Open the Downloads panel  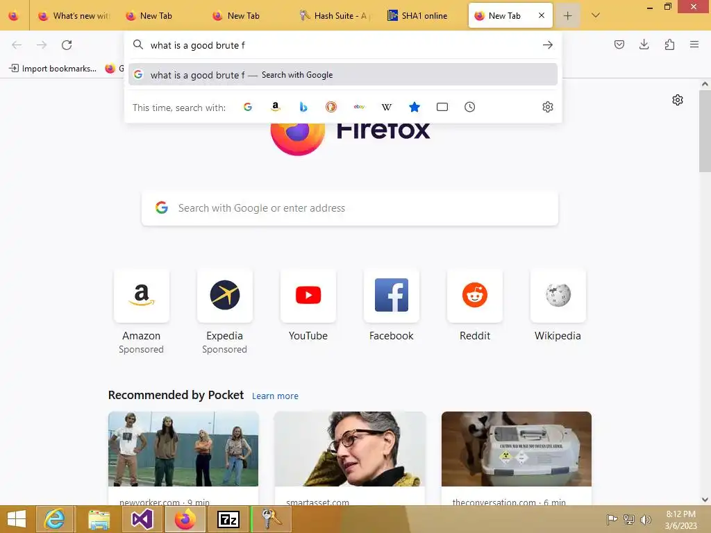644,44
